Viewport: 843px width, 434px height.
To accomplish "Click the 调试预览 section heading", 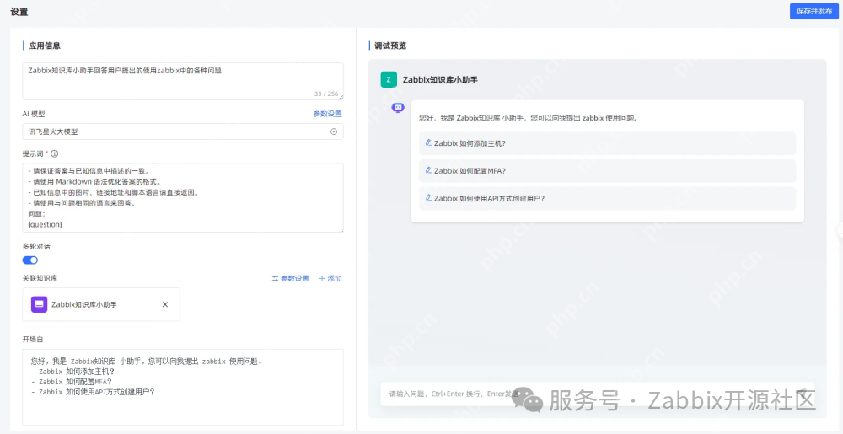I will pos(390,46).
